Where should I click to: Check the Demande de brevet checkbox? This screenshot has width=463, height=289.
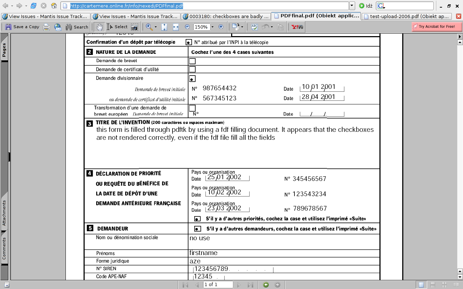pyautogui.click(x=192, y=61)
